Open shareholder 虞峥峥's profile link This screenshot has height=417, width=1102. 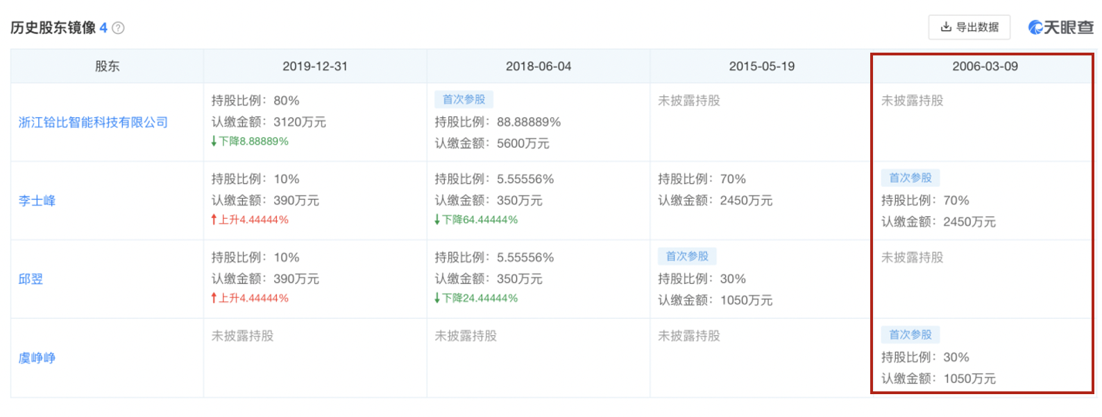point(37,358)
